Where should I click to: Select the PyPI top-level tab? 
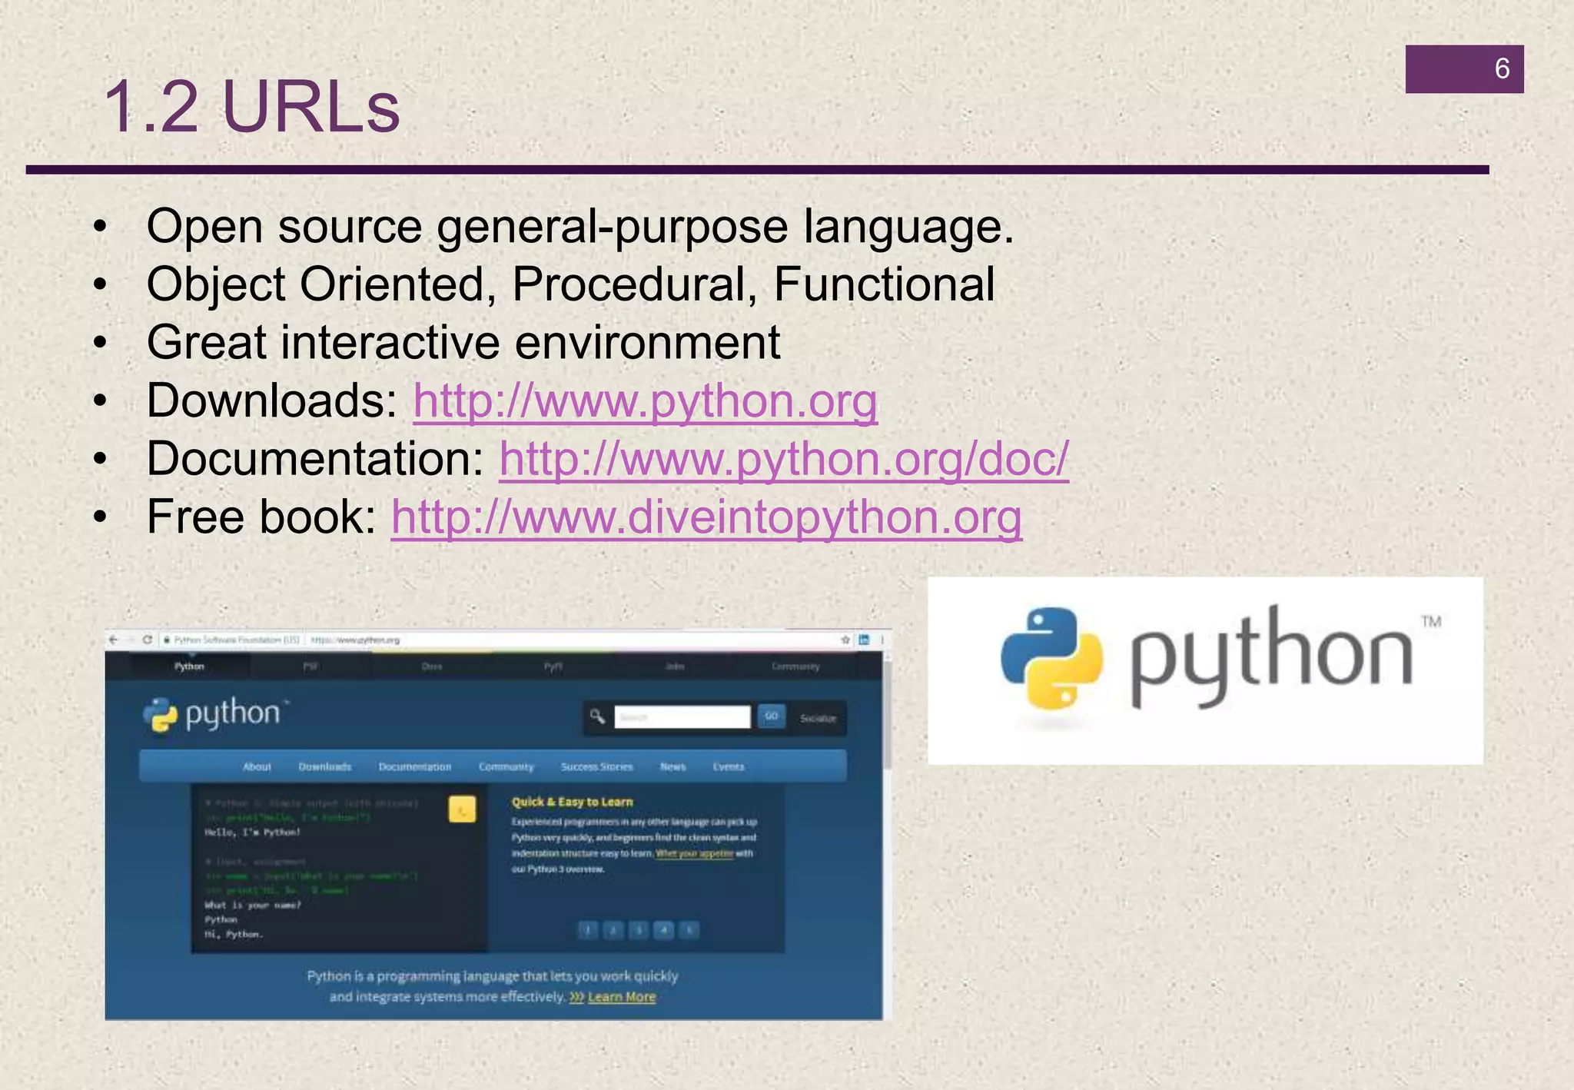553,666
